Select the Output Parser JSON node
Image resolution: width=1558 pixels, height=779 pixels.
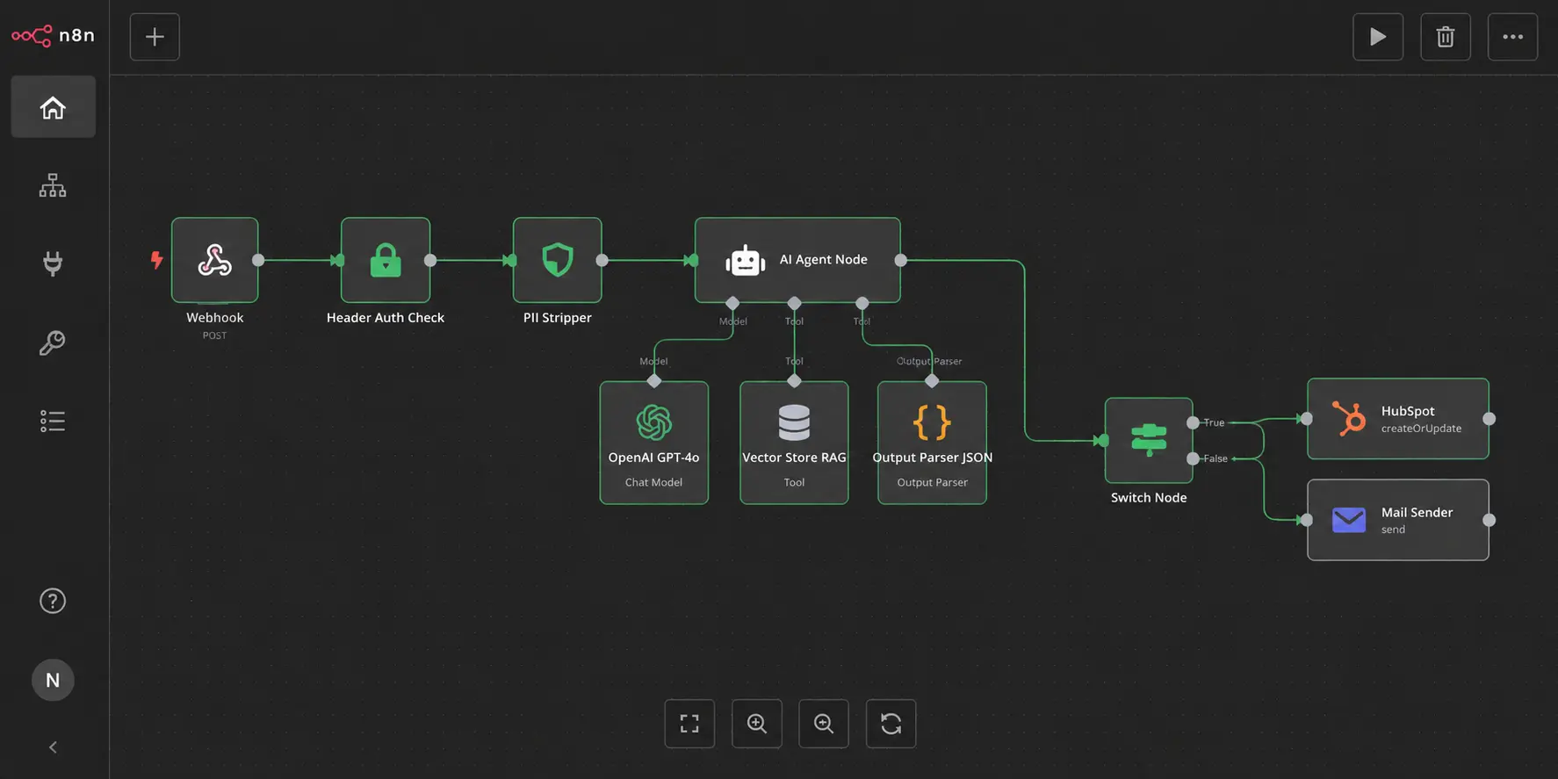click(x=932, y=443)
